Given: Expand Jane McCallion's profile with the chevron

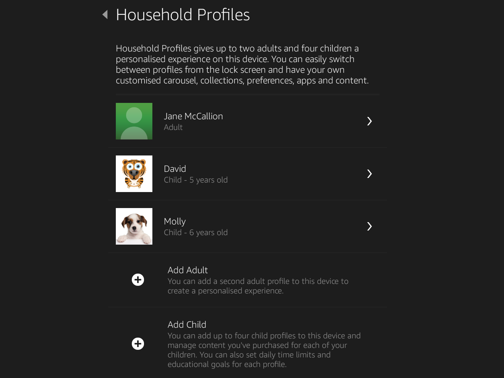Looking at the screenshot, I should (x=369, y=121).
